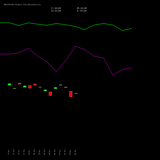Click the large red candle above 02 Dec

pos(71,94)
